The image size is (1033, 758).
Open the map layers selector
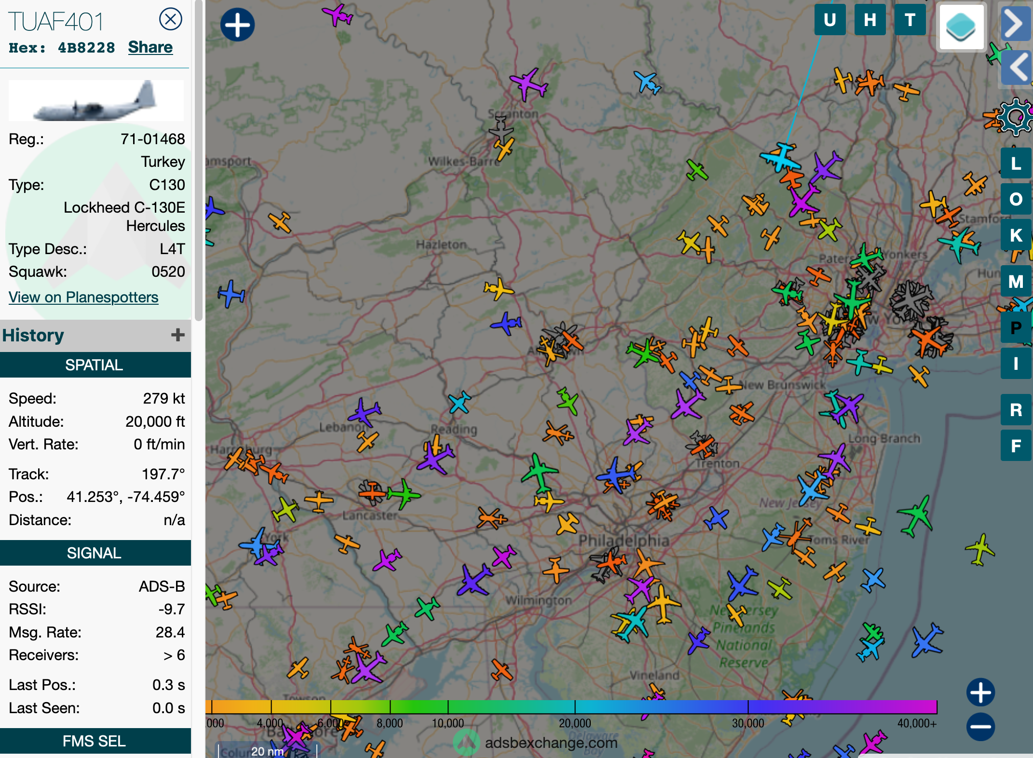[961, 27]
